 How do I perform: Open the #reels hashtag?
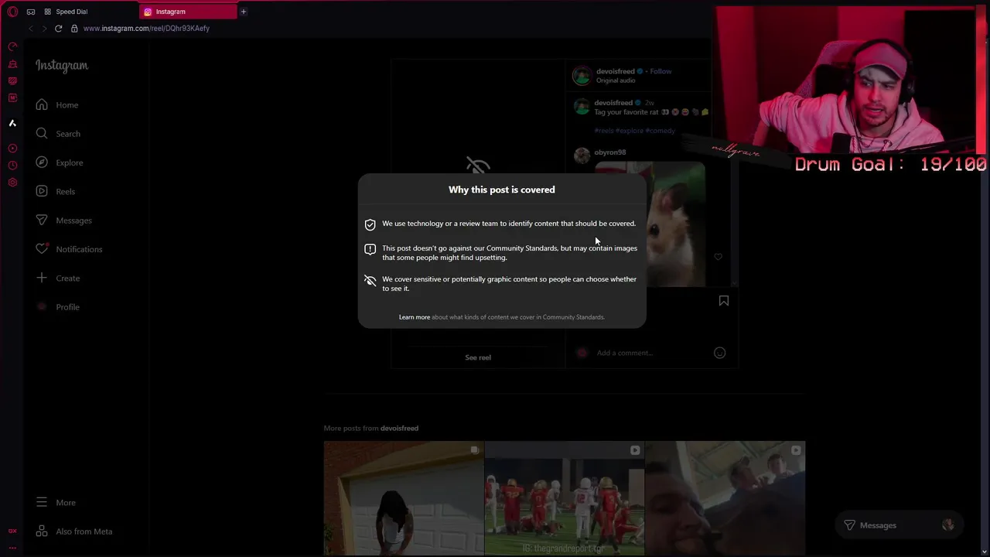coord(604,131)
